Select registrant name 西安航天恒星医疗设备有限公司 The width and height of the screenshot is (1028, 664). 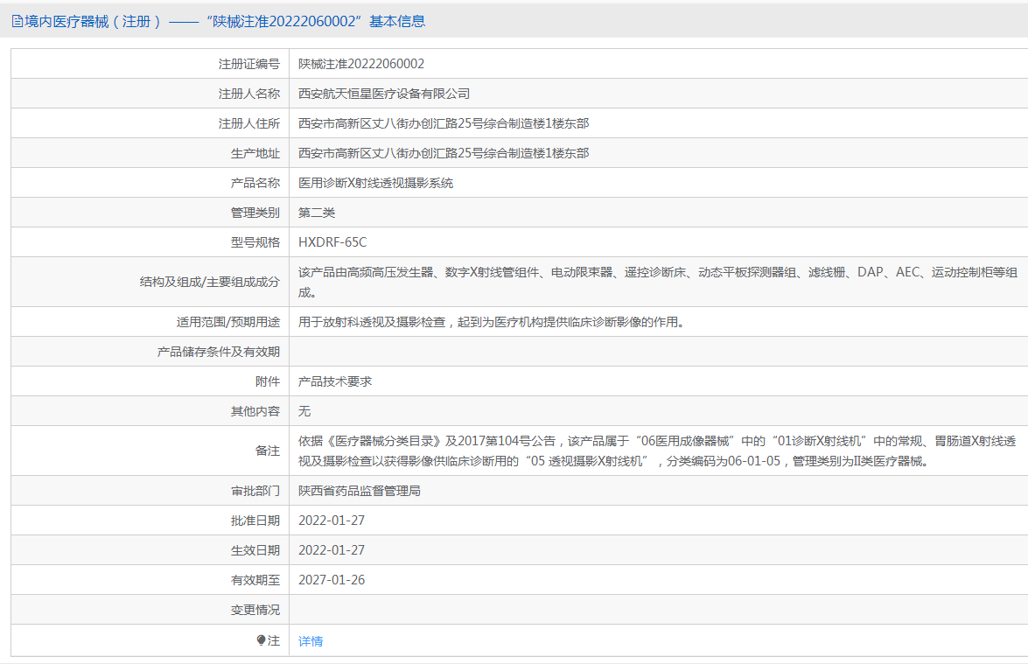[384, 94]
